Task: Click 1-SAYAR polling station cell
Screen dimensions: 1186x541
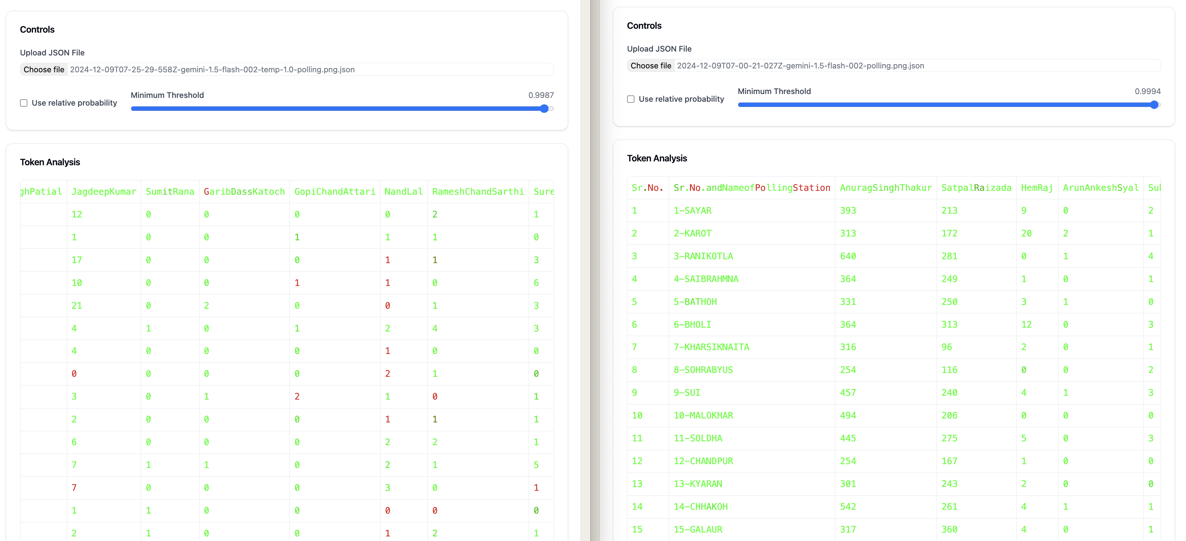Action: (x=692, y=211)
